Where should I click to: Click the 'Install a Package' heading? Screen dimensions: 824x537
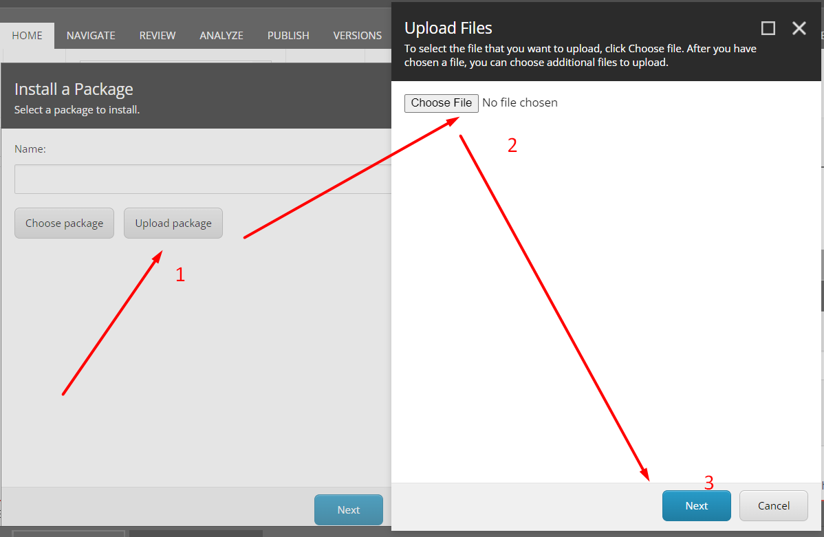(x=74, y=89)
